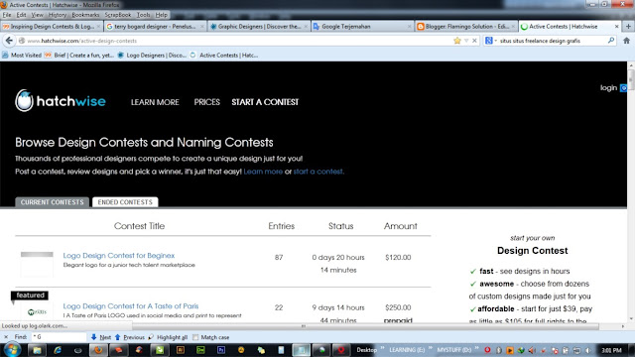Click Next in the Find bar

[x=101, y=337]
